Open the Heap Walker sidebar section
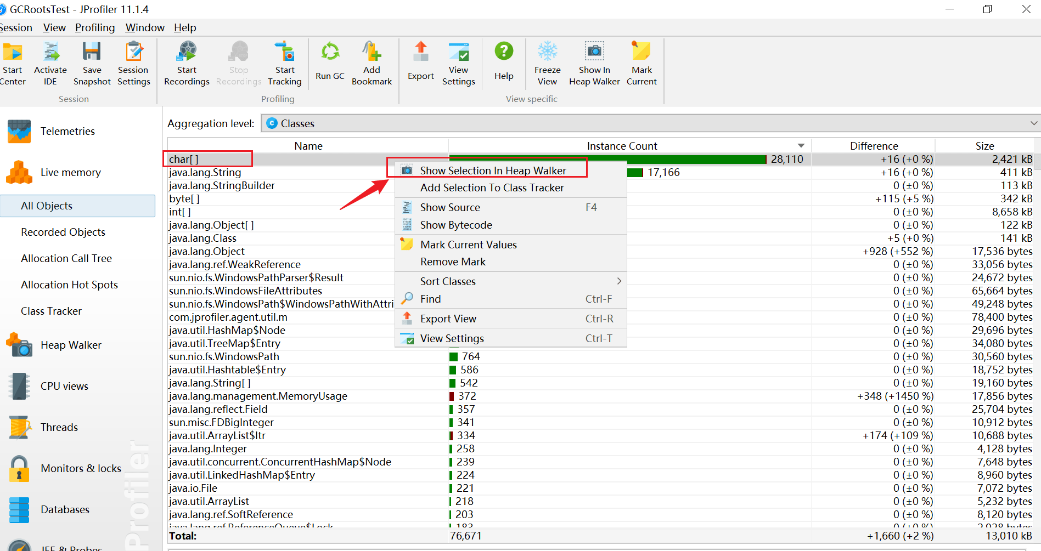Screen dimensions: 1041x551 70,345
